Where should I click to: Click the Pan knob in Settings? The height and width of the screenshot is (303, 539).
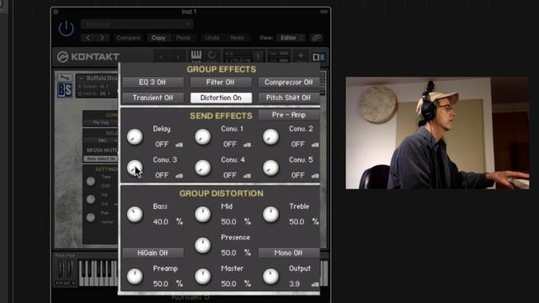[91, 217]
